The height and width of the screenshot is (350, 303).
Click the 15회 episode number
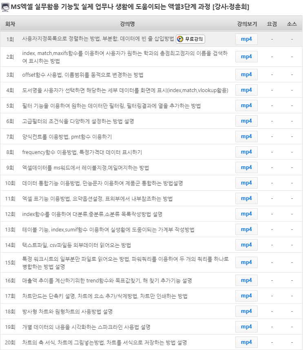pyautogui.click(x=10, y=263)
